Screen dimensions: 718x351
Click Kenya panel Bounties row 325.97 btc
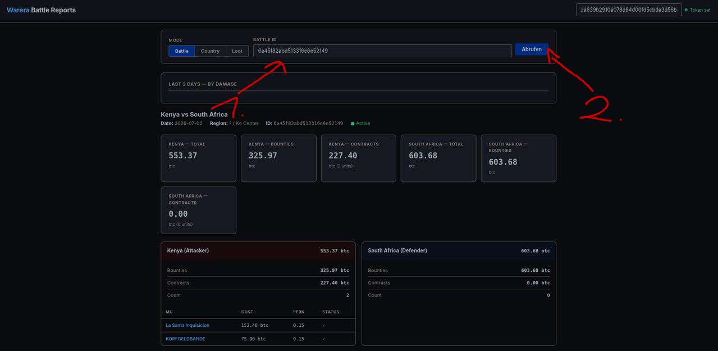pyautogui.click(x=258, y=270)
